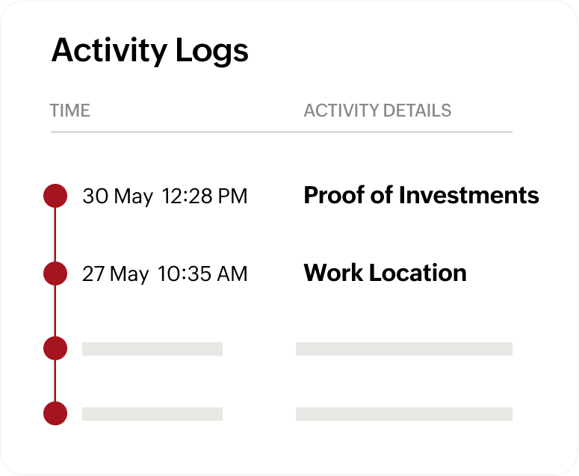This screenshot has height=476, width=579.
Task: Sort by the TIME column header
Action: coord(69,111)
